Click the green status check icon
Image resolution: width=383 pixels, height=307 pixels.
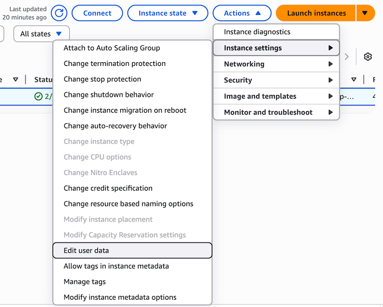[x=39, y=96]
